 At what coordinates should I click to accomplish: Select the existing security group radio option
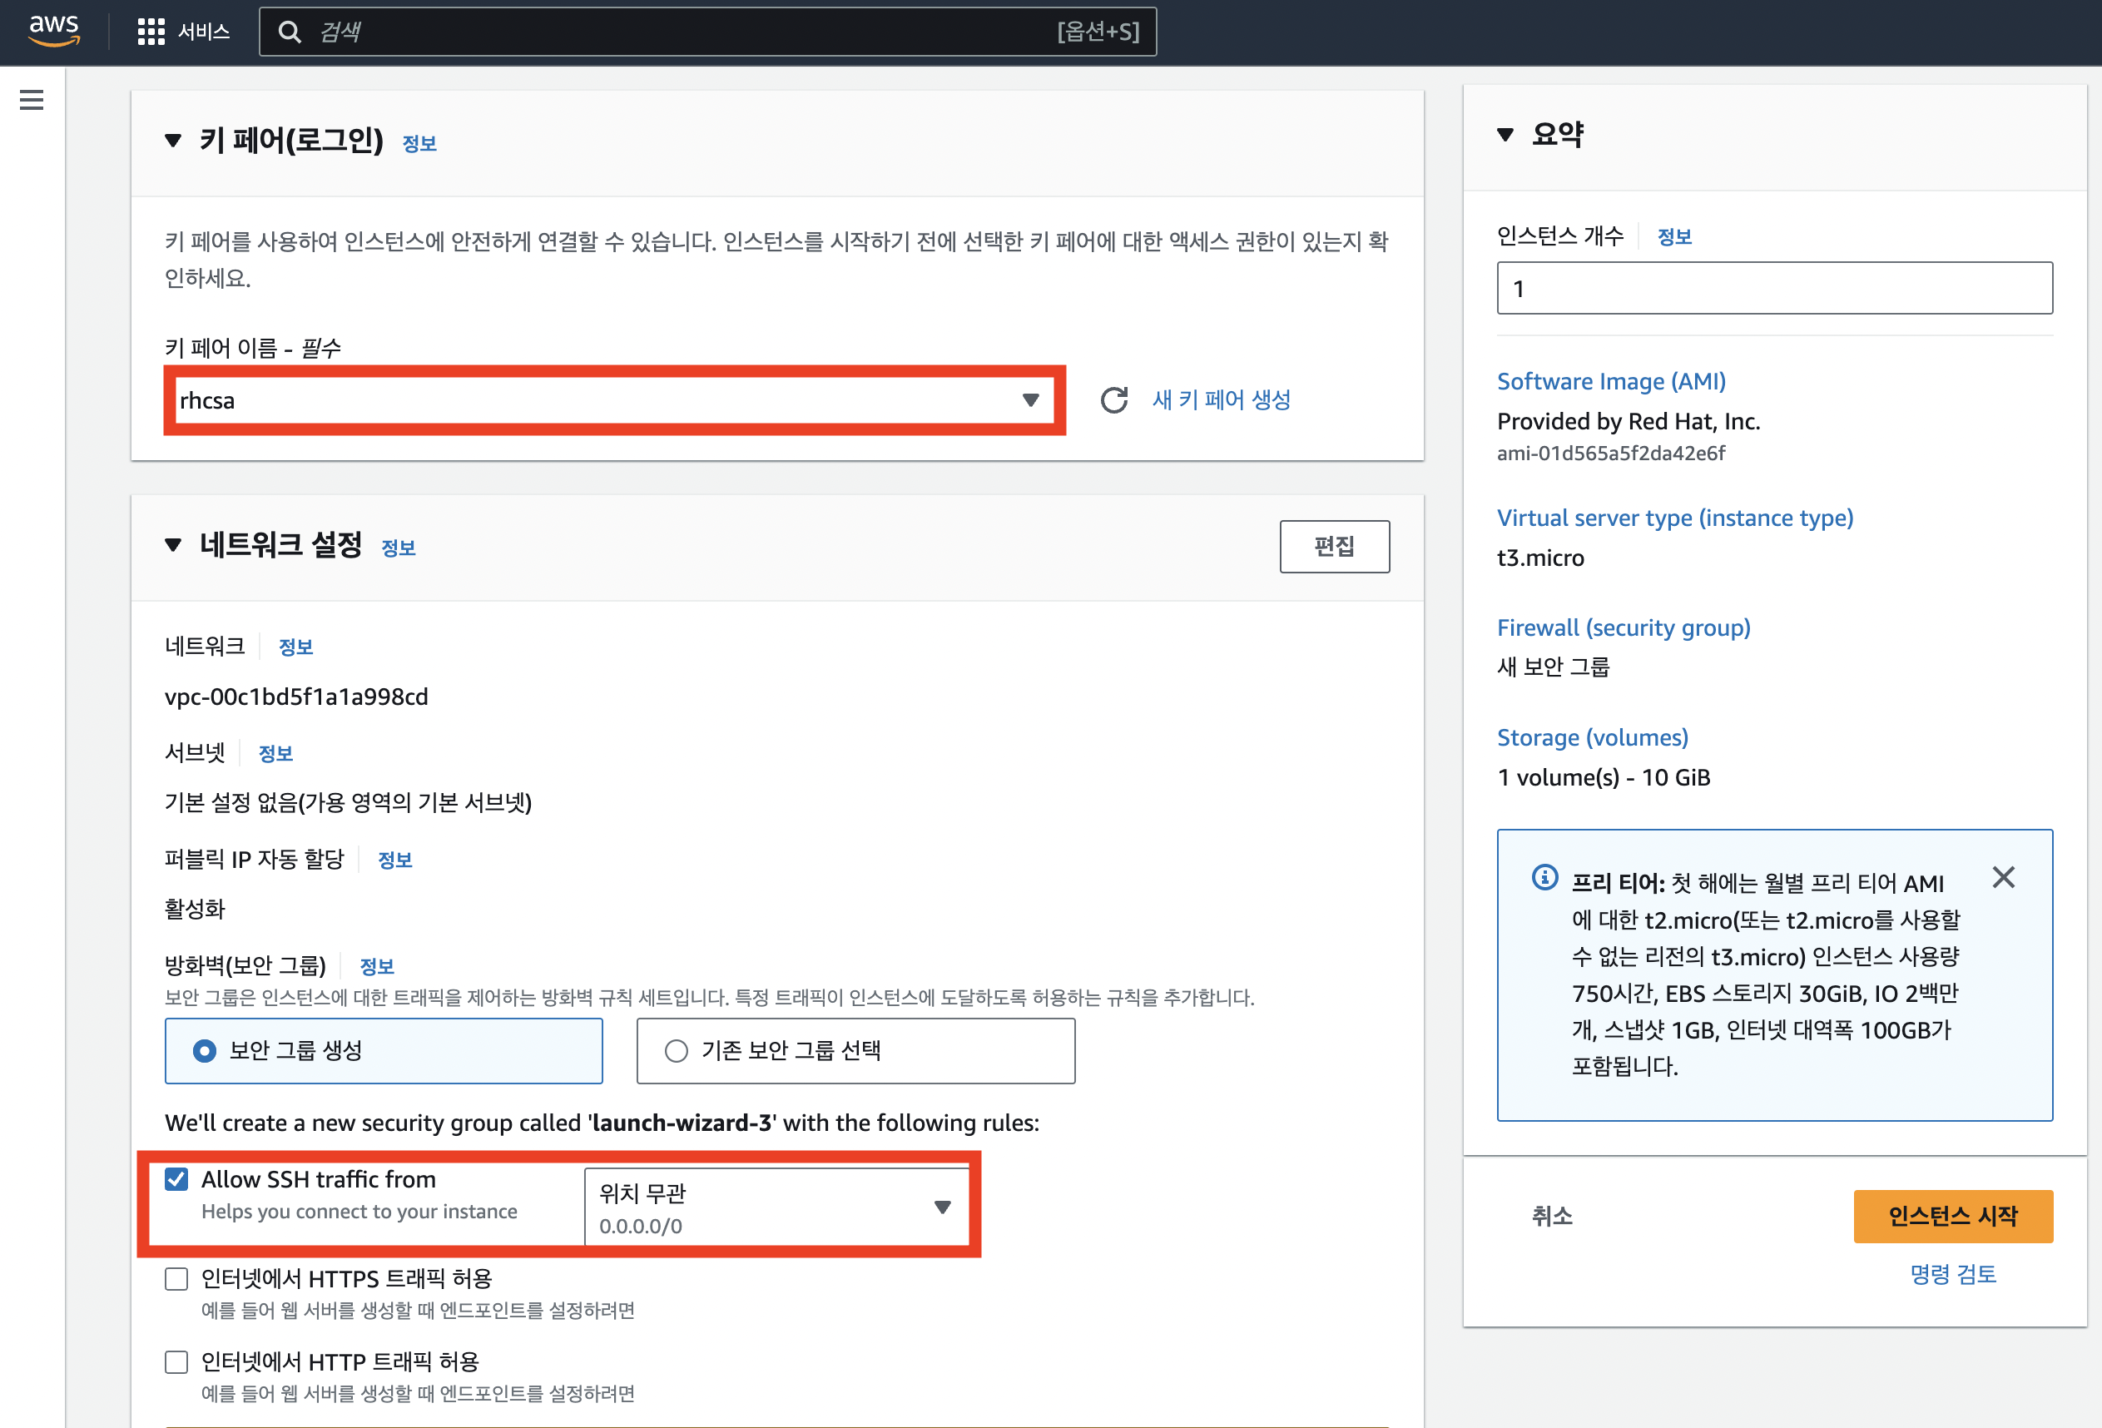click(x=677, y=1051)
